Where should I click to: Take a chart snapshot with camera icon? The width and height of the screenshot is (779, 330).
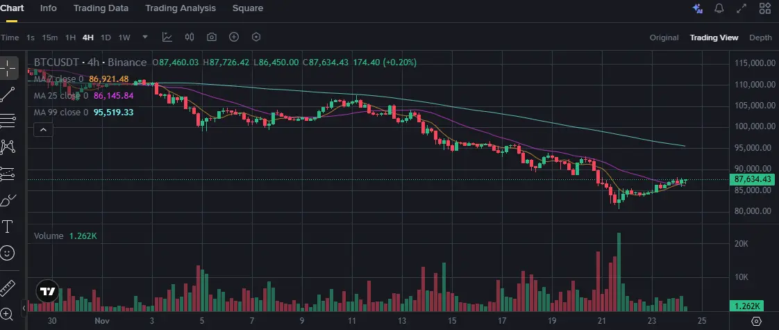pyautogui.click(x=212, y=37)
